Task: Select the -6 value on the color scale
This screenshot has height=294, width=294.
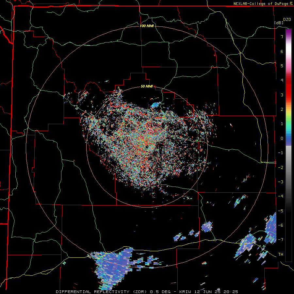Action: coord(281,225)
